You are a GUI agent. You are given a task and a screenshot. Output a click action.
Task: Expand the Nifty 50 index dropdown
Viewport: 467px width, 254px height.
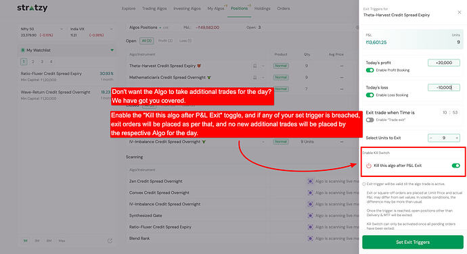pos(62,29)
